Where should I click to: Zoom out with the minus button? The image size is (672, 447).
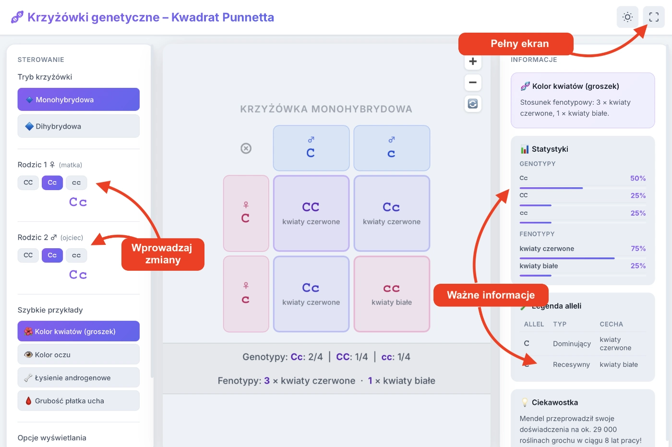[473, 83]
